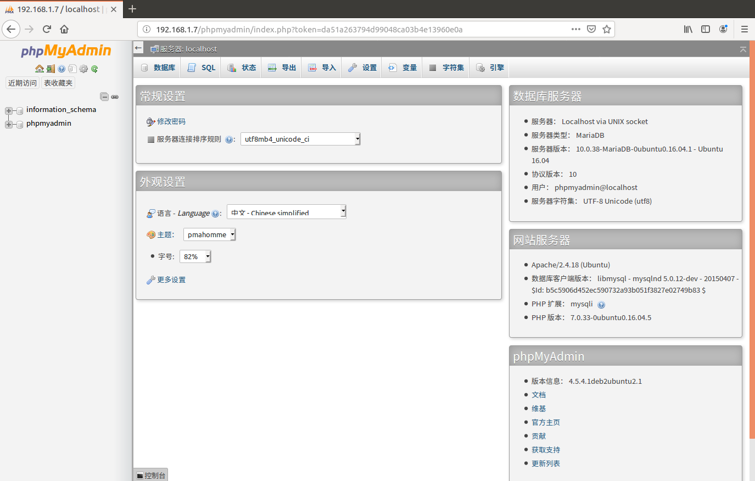Expand the information_schema database tree node
The height and width of the screenshot is (481, 755).
(x=9, y=110)
